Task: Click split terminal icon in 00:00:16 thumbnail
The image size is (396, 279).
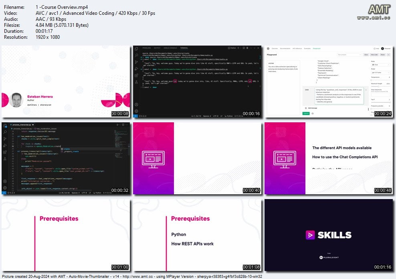Action: coord(244,48)
